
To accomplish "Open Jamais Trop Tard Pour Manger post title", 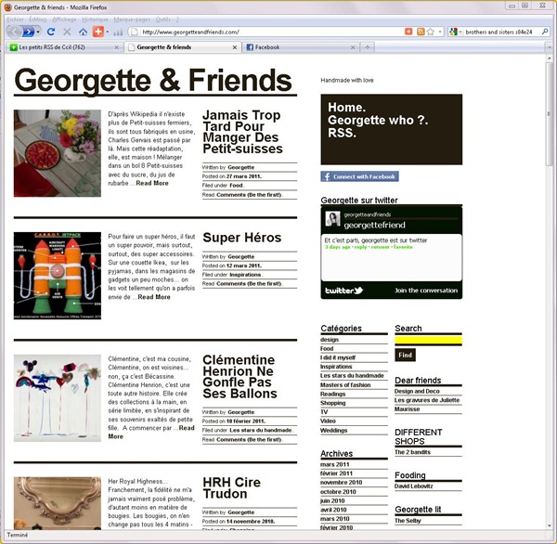I will pyautogui.click(x=242, y=132).
